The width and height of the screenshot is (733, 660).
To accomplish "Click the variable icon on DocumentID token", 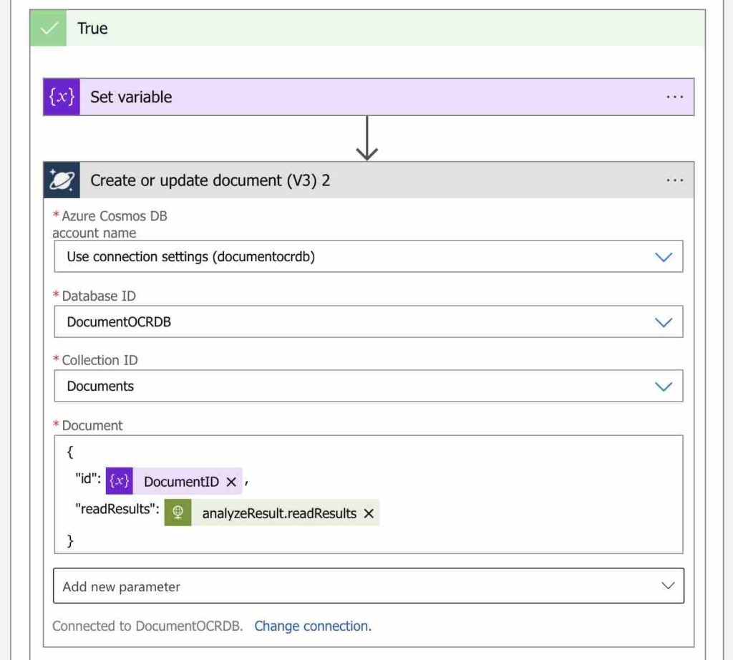I will 120,481.
